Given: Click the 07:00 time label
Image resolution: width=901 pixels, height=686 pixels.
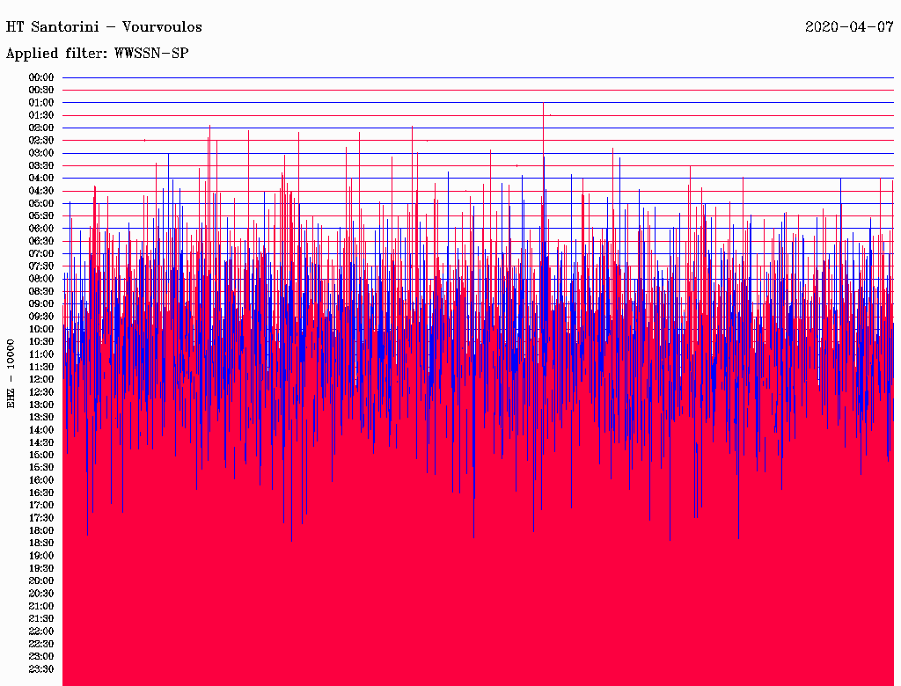Looking at the screenshot, I should pos(41,254).
